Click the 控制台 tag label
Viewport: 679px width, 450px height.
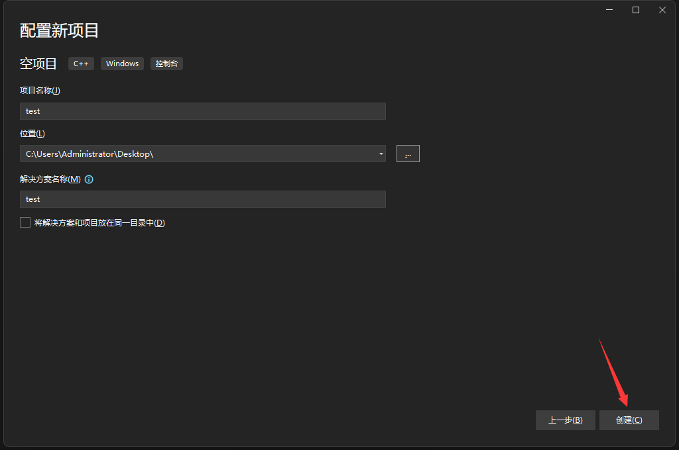click(x=166, y=64)
